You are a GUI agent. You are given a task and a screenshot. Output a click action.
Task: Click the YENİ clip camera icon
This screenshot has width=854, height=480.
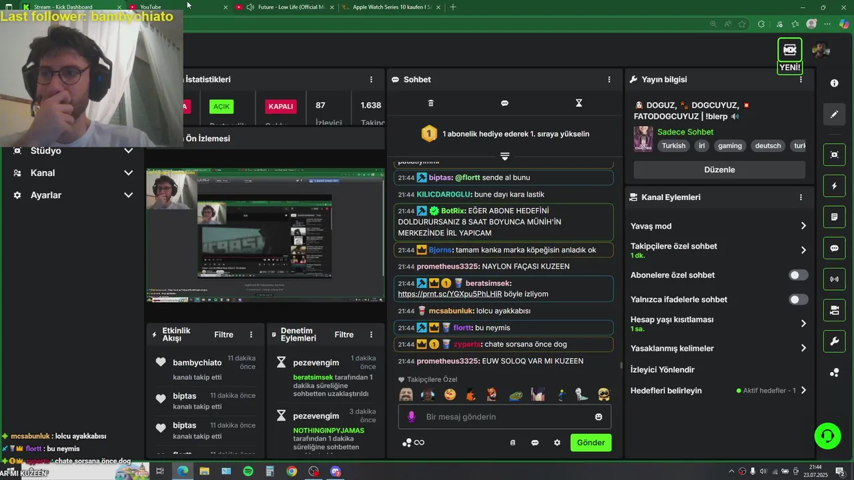790,50
